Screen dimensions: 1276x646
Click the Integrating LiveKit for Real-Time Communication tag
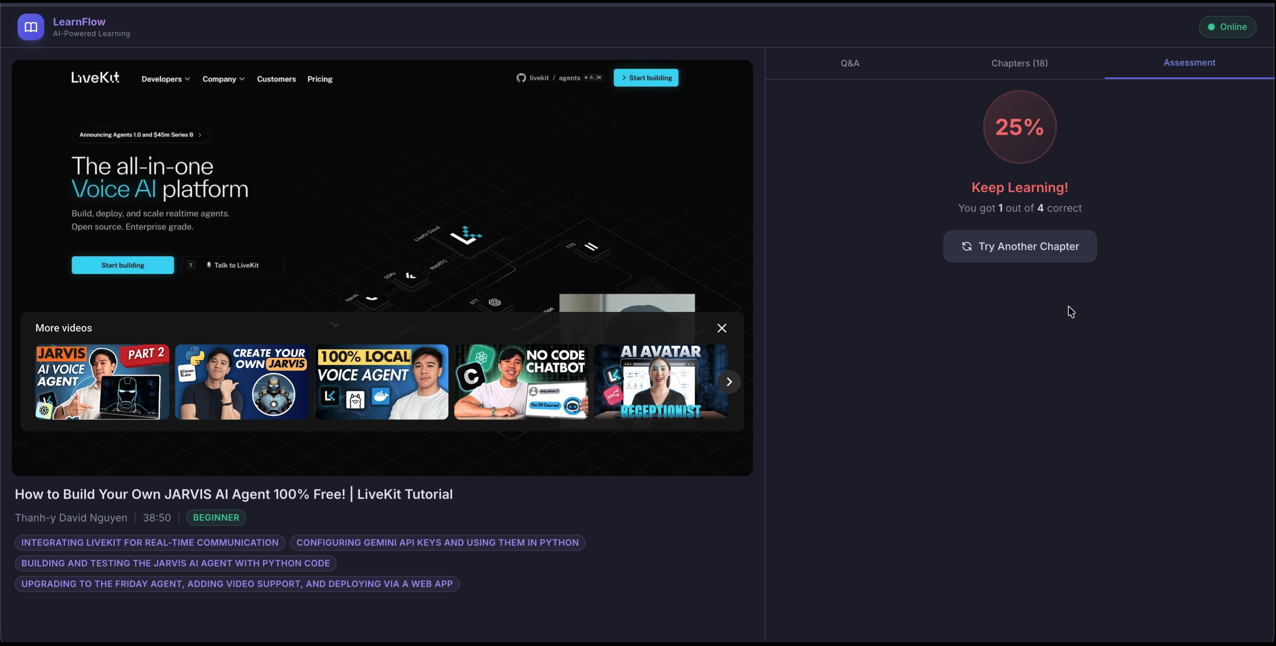pyautogui.click(x=150, y=543)
